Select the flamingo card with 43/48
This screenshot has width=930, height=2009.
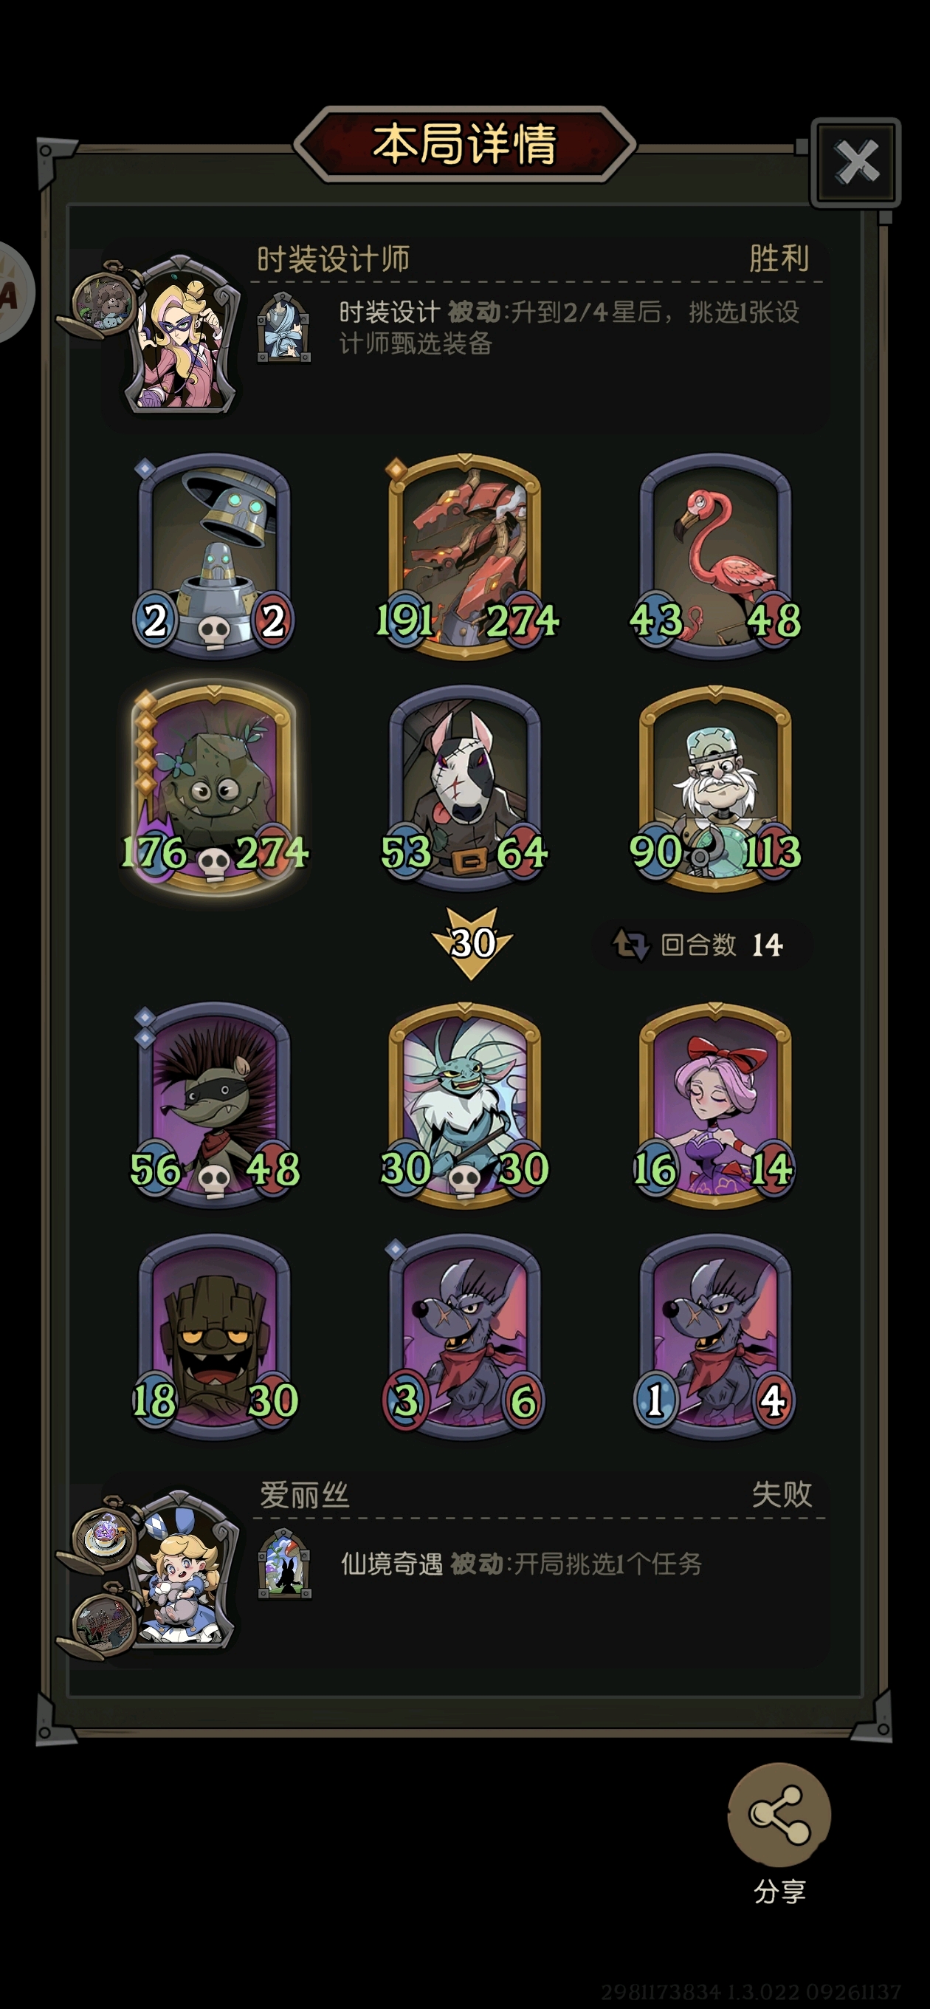pos(716,556)
